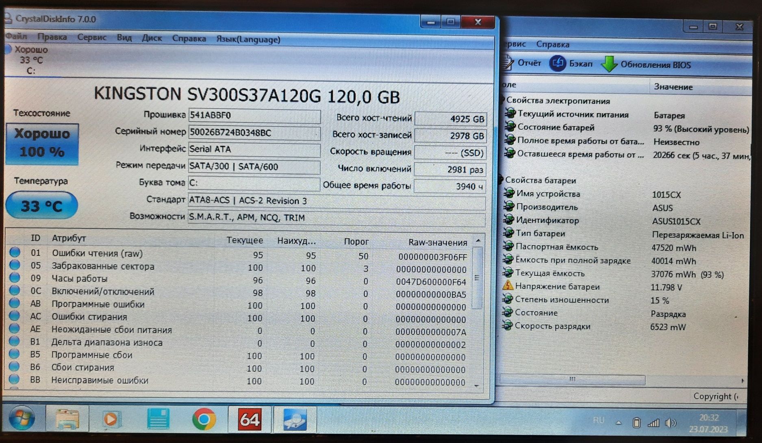The image size is (762, 443).
Task: Click the total host writes value 2978 GB
Action: pos(450,136)
